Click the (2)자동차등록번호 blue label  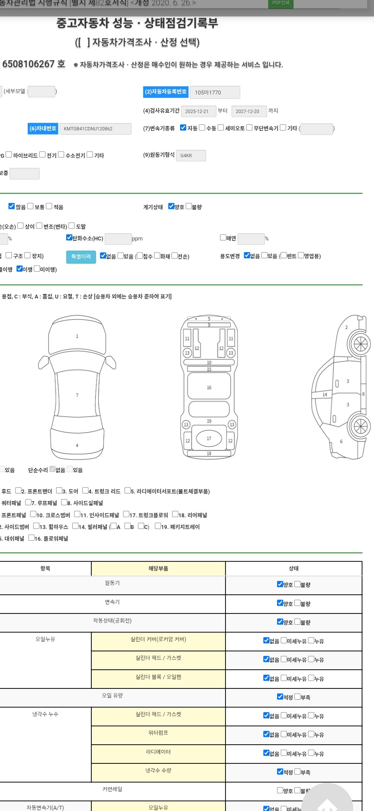click(x=165, y=92)
